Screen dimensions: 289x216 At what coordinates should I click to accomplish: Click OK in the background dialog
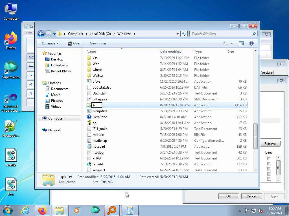(229, 196)
